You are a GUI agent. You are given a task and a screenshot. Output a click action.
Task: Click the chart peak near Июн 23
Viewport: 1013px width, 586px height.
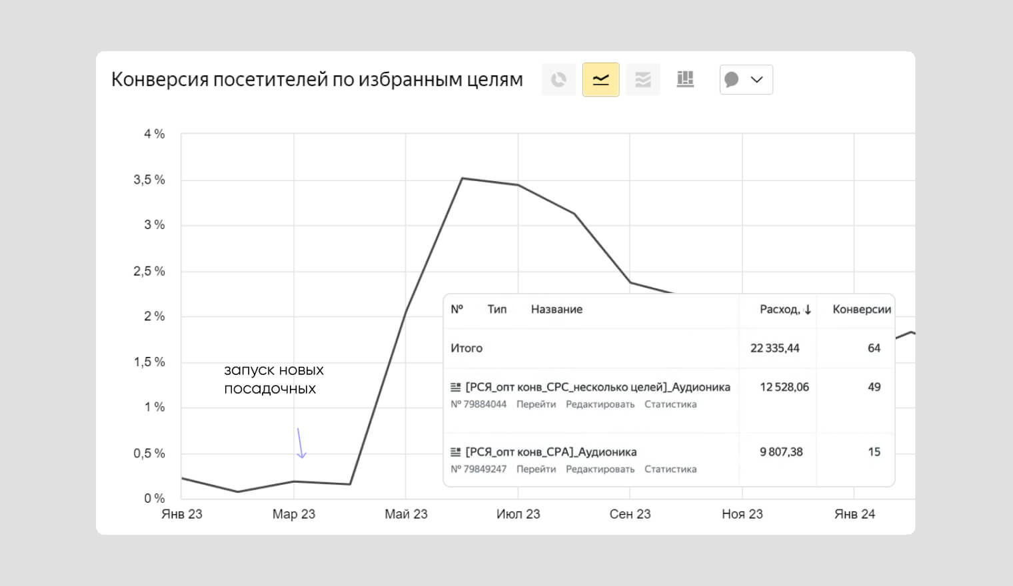click(463, 178)
